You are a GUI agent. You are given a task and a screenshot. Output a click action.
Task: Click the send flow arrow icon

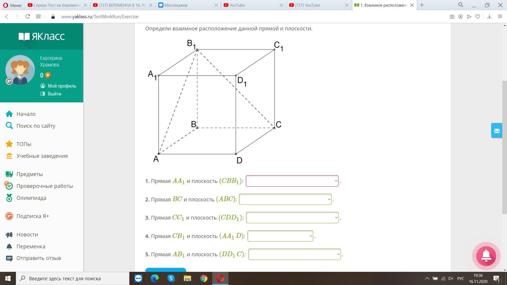point(469,17)
